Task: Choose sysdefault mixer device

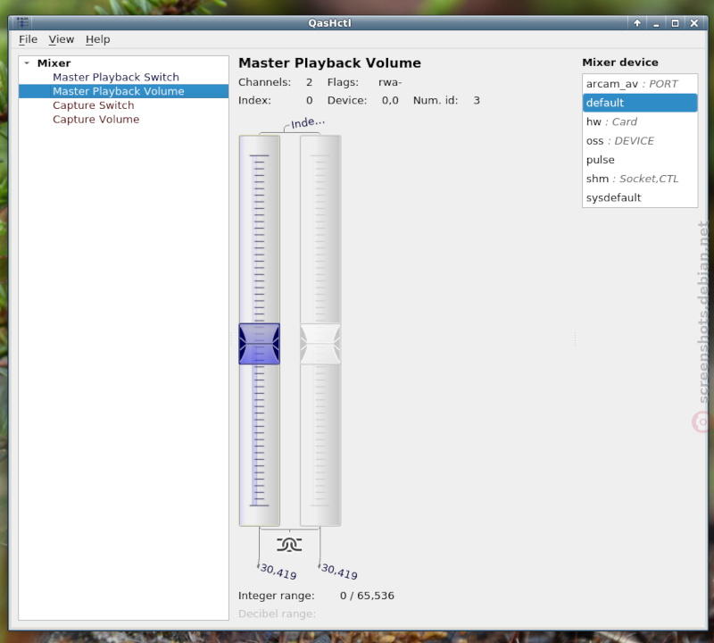Action: point(640,197)
